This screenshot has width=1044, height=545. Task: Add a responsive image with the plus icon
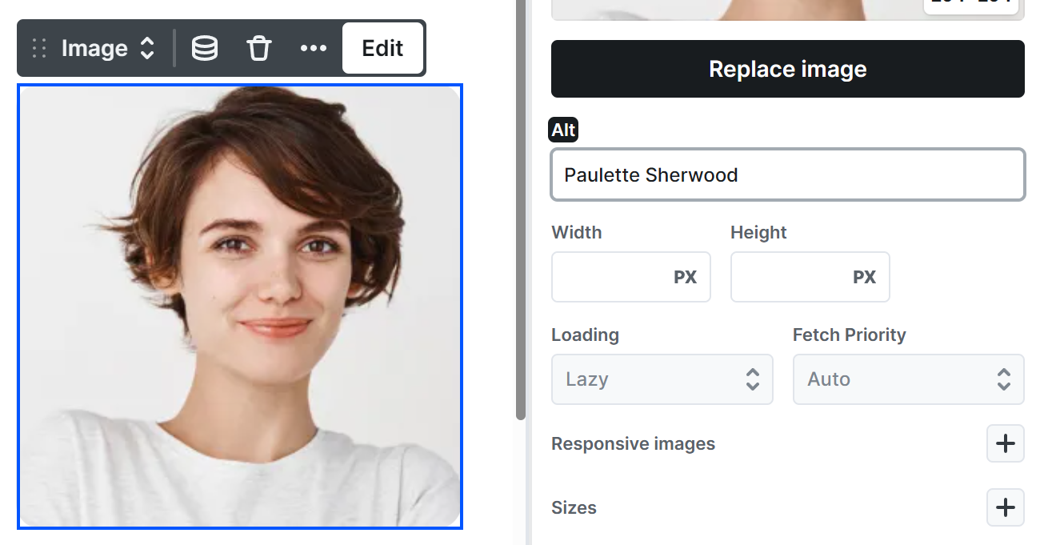(1005, 443)
